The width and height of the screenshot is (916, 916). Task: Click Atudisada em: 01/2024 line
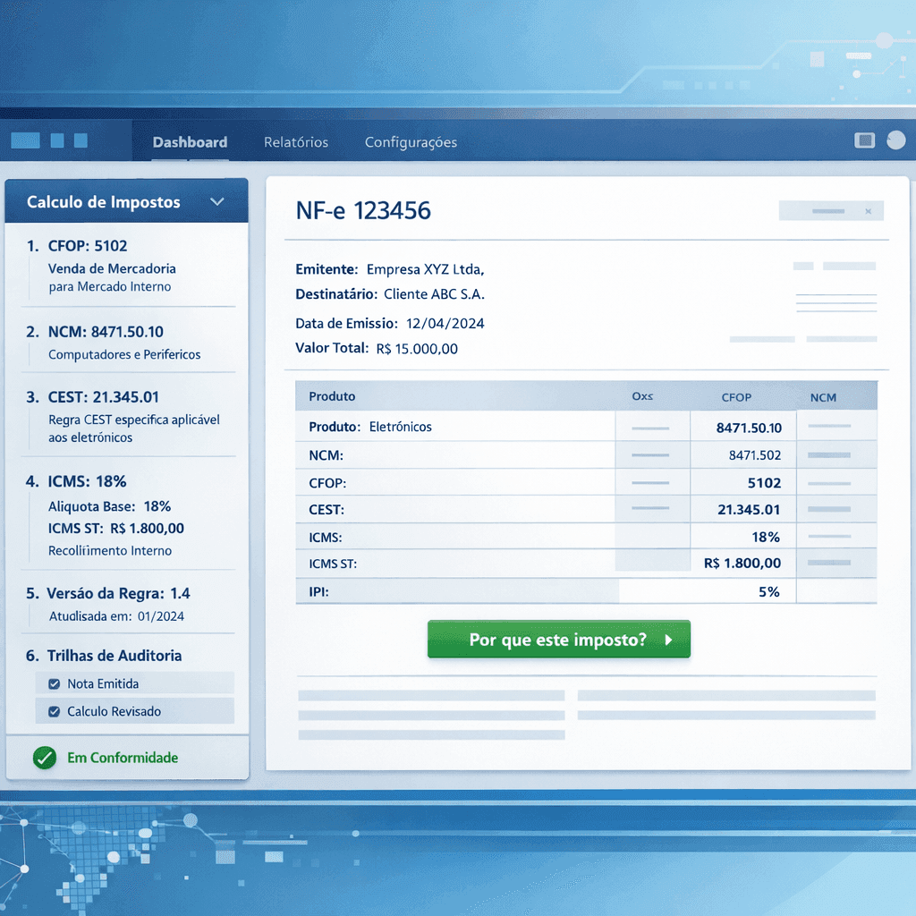coord(116,616)
